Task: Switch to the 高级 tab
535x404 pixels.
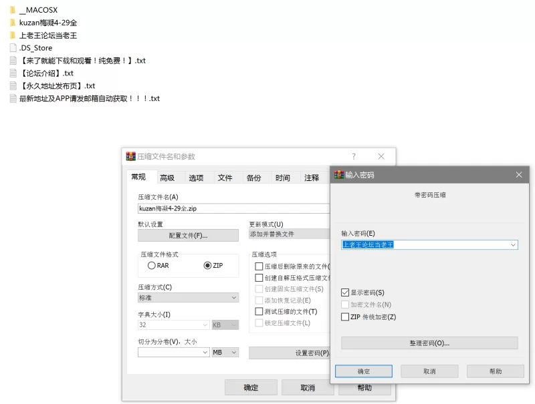Action: click(x=167, y=178)
